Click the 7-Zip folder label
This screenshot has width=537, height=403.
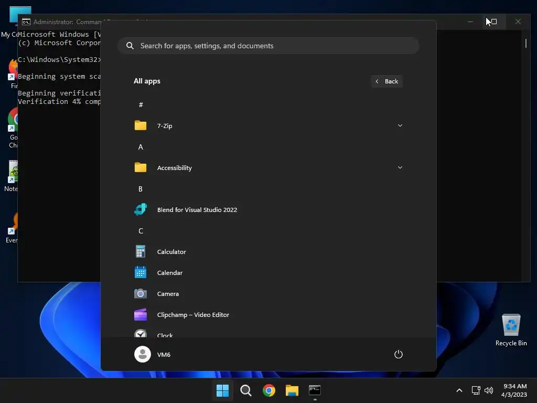164,126
